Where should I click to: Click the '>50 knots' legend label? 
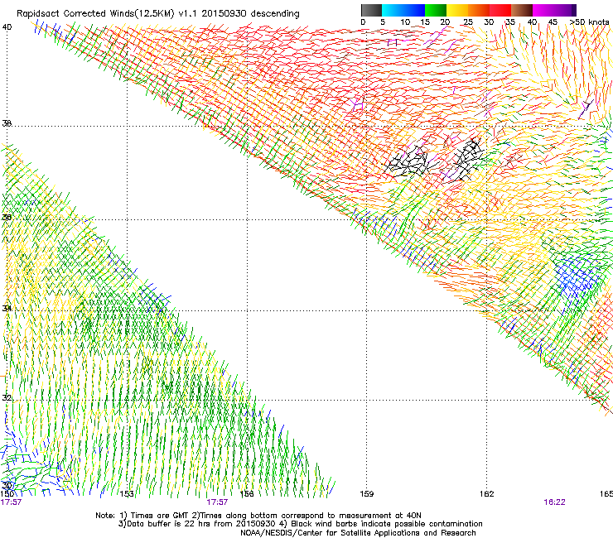[589, 22]
